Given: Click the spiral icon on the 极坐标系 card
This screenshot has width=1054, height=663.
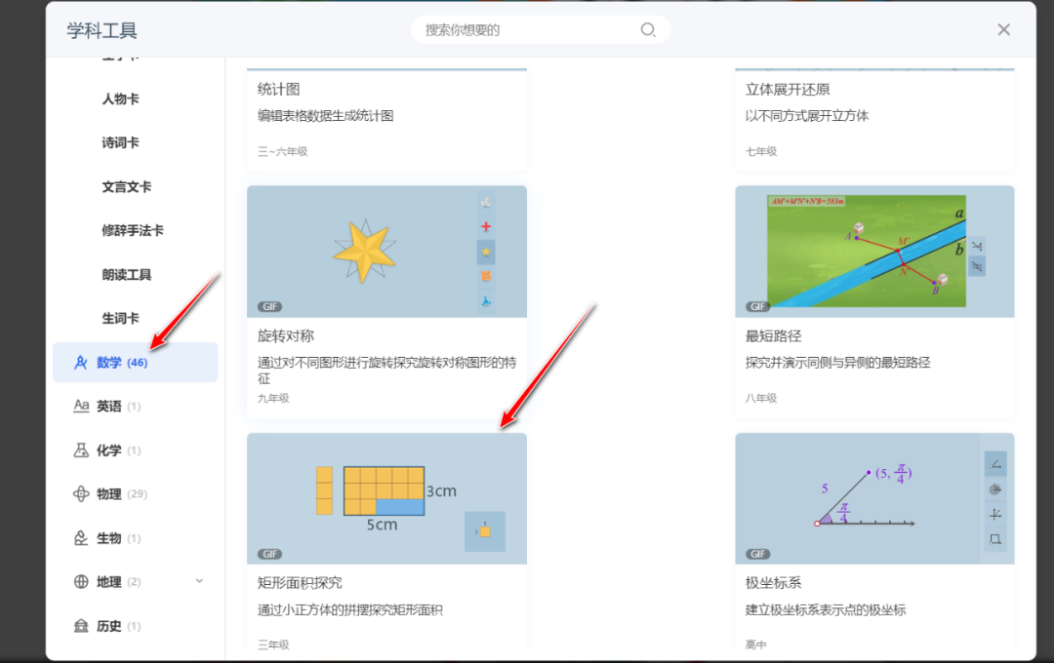Looking at the screenshot, I should pos(996,488).
